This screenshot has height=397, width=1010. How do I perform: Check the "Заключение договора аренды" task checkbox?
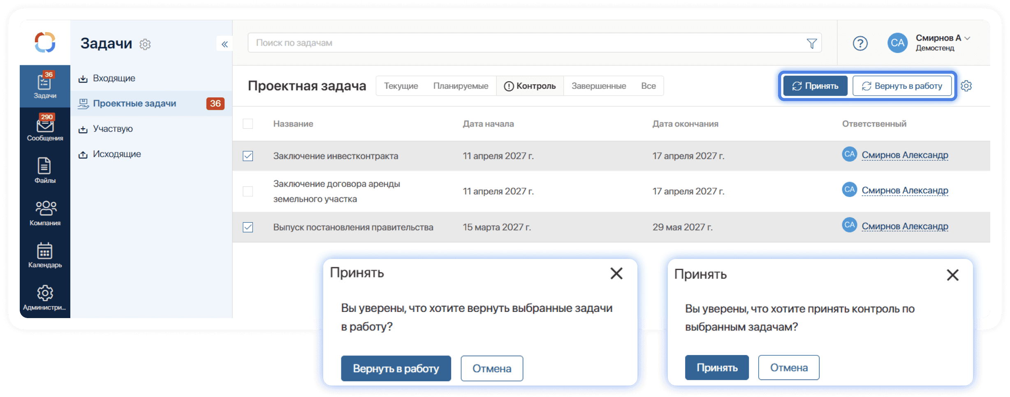pyautogui.click(x=248, y=192)
